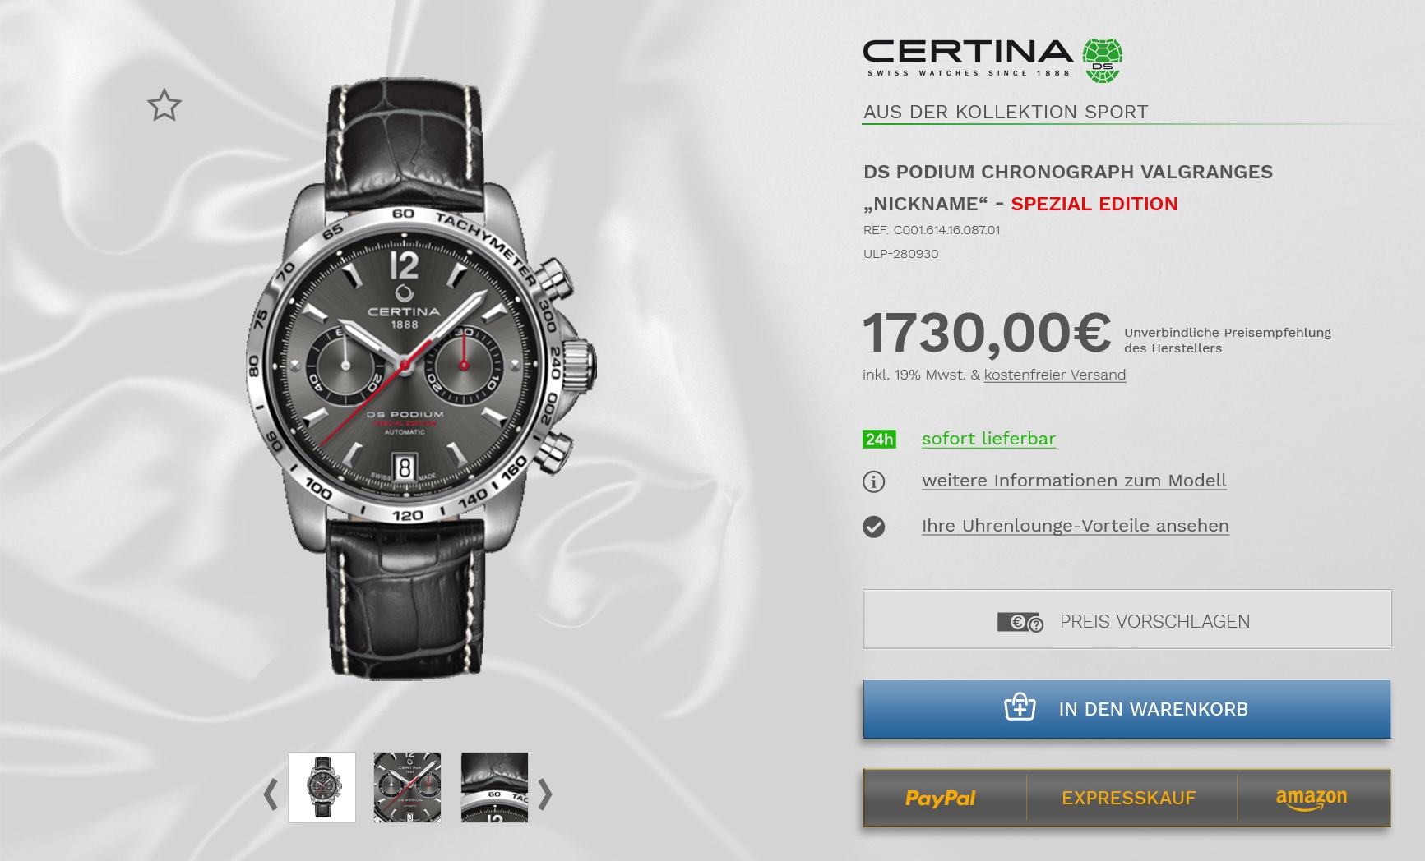Click the info circle icon
This screenshot has width=1425, height=861.
pyautogui.click(x=874, y=481)
